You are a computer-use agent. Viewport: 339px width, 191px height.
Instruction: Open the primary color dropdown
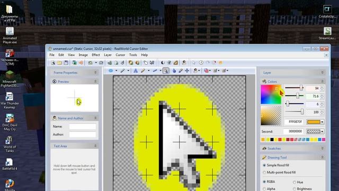[322, 122]
